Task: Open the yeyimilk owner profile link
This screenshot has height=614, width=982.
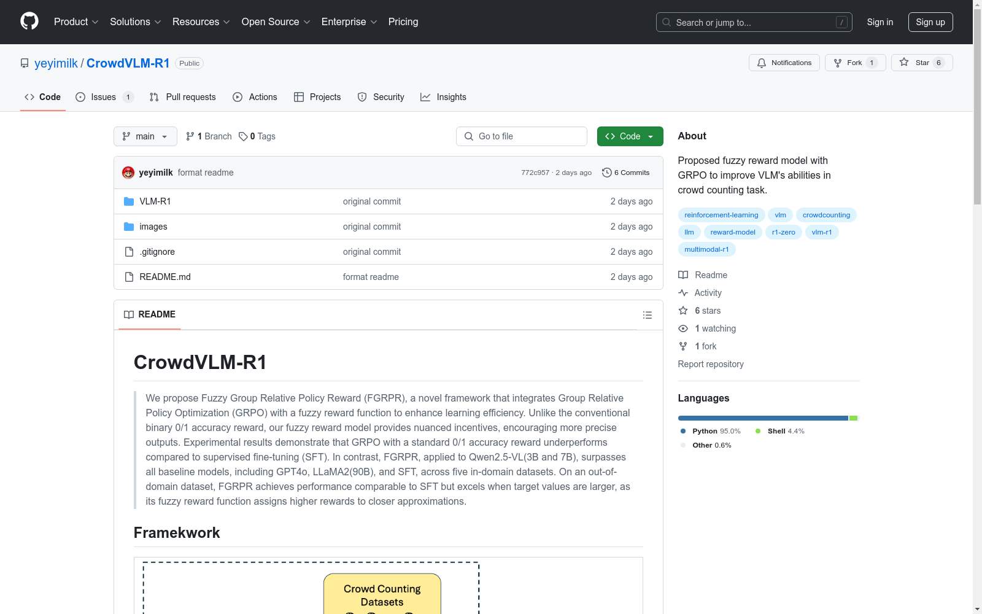Action: coord(56,63)
